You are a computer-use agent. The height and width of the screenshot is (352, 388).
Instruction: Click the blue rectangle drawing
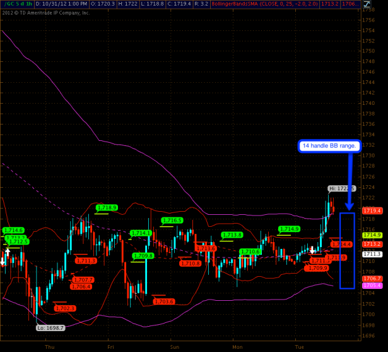(x=347, y=250)
